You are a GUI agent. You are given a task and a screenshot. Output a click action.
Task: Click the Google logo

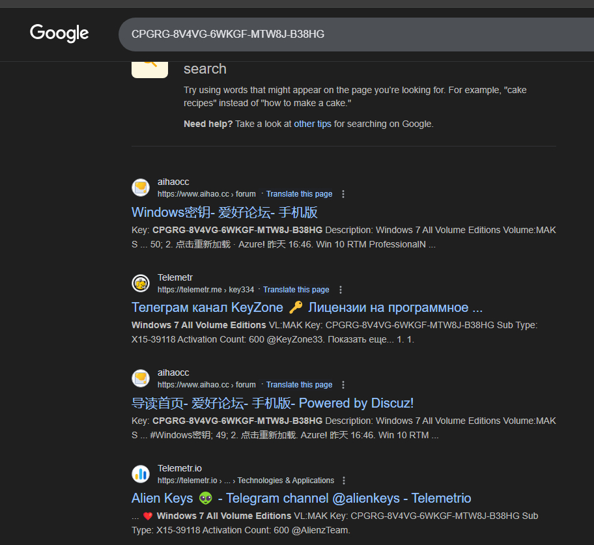(59, 33)
